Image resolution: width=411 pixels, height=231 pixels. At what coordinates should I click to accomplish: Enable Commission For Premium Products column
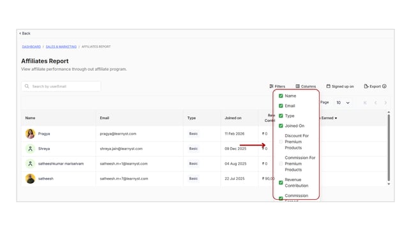[x=281, y=163]
